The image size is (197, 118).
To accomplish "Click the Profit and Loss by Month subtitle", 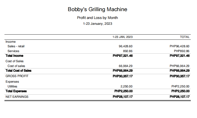I will tap(97, 18).
